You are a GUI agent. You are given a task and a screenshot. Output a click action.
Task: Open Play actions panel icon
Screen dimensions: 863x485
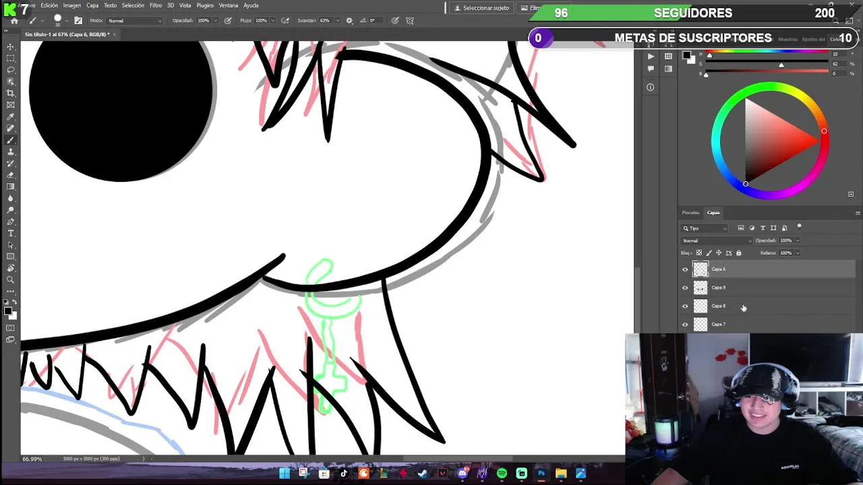[x=650, y=57]
